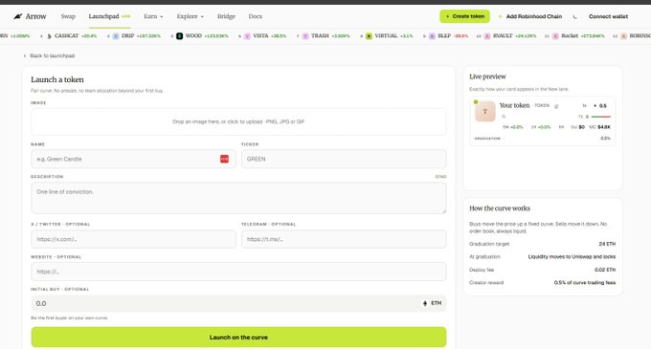Click copy icon beside TOKEN label
Screen dimensions: 651x349
point(556,106)
